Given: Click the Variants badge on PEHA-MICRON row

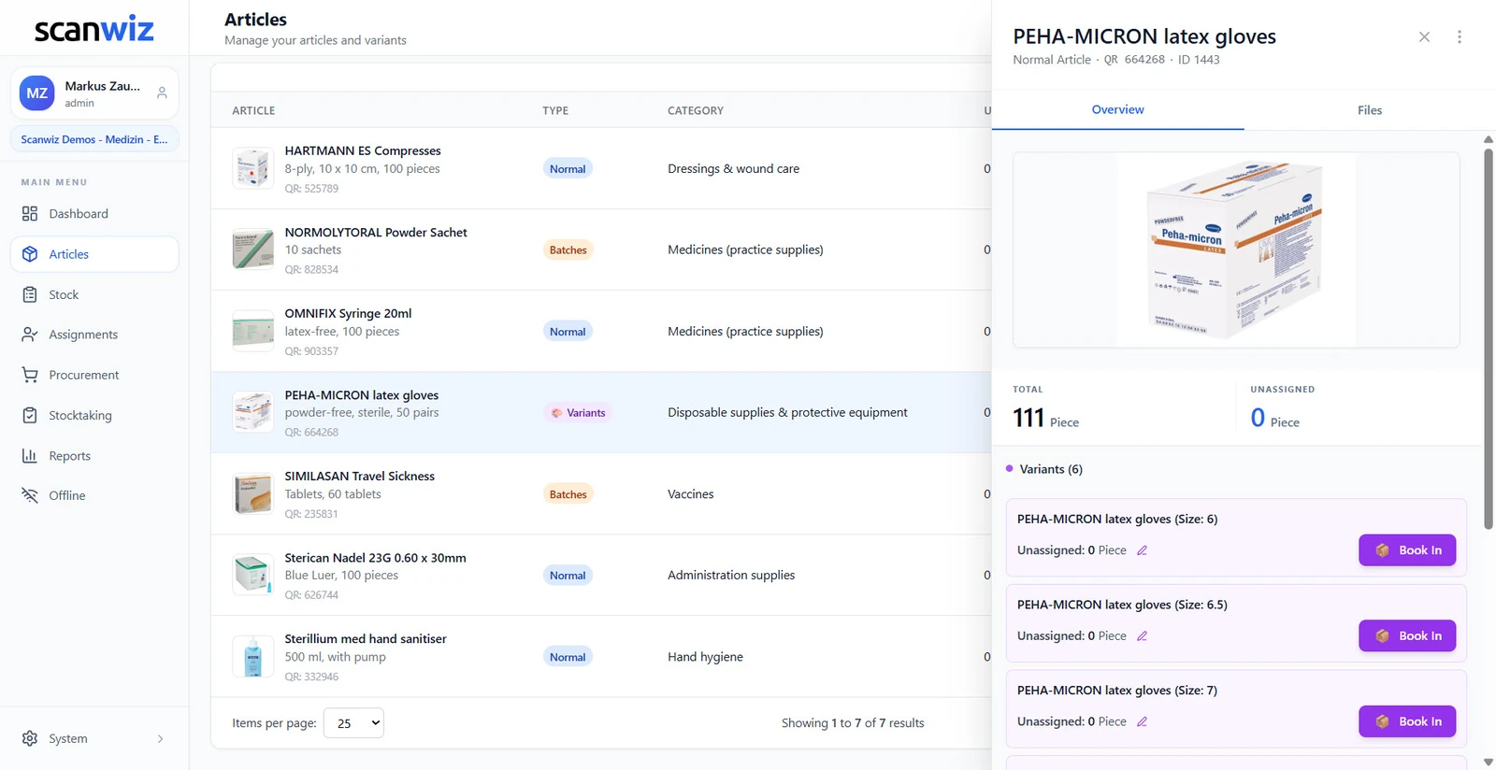Looking at the screenshot, I should click(578, 413).
